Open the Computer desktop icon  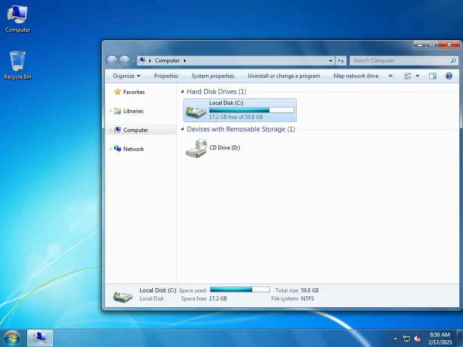tap(18, 19)
